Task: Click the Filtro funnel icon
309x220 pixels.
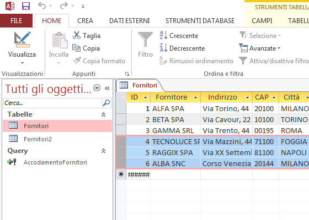Action: point(145,40)
